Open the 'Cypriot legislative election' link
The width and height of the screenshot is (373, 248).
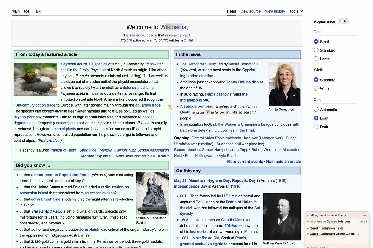[x=218, y=73]
